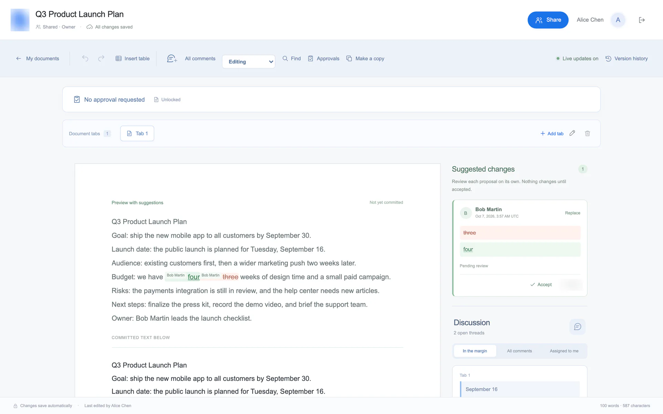Click the '100 words · 587 characters' count
This screenshot has height=414, width=663.
click(625, 406)
